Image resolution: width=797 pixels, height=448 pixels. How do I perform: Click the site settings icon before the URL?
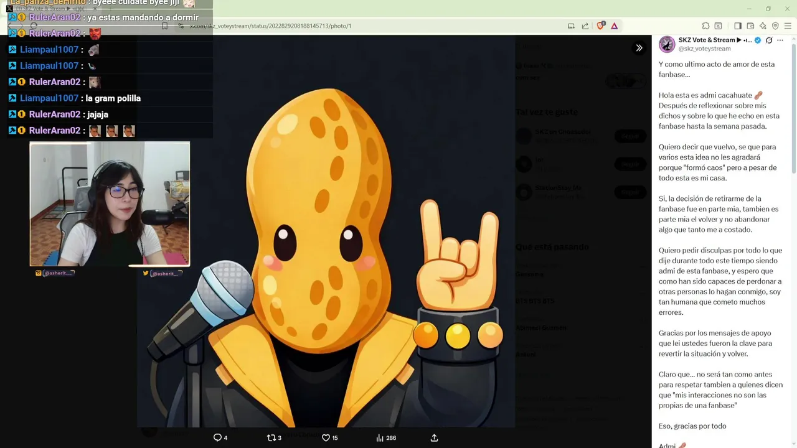(x=181, y=26)
